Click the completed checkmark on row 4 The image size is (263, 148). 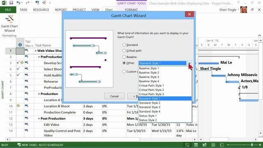[18, 69]
